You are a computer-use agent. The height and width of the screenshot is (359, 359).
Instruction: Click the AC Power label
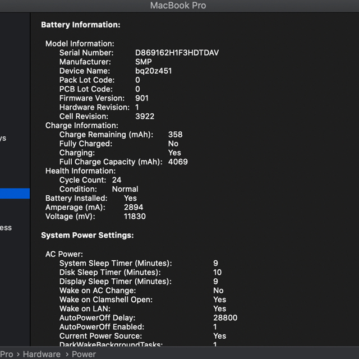pos(64,254)
